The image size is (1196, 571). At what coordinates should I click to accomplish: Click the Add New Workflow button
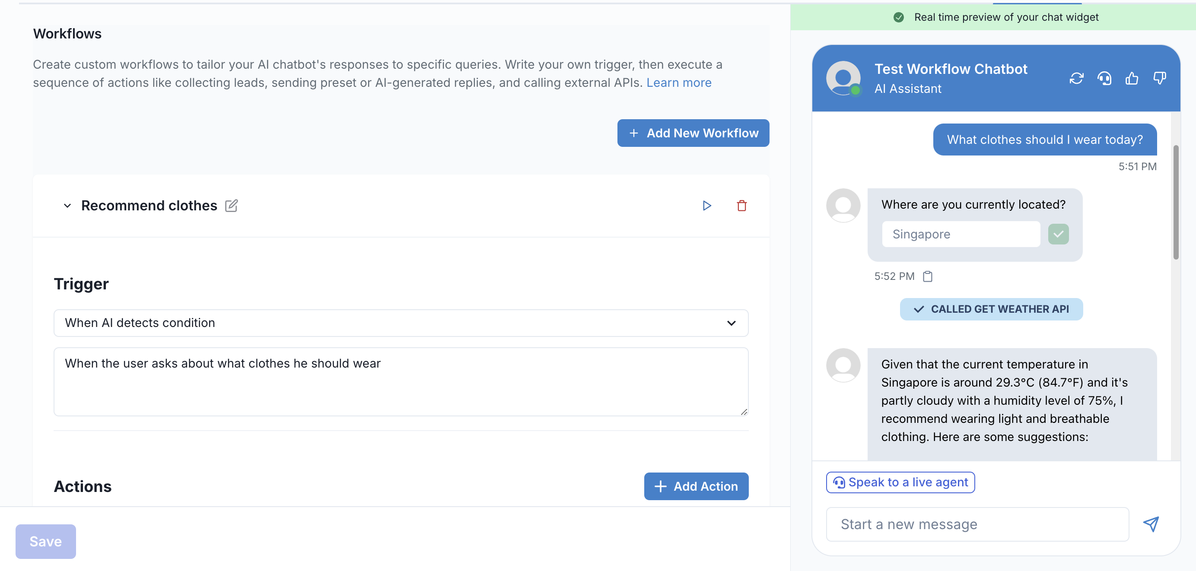tap(693, 133)
